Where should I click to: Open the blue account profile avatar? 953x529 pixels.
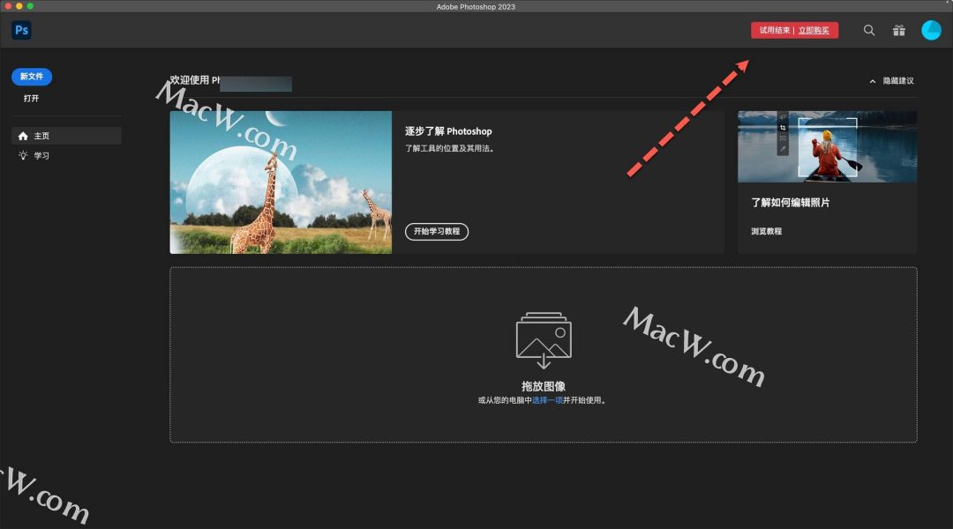[931, 30]
